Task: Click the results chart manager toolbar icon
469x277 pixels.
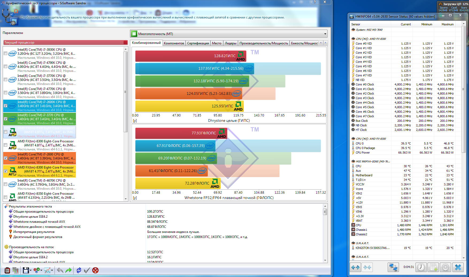Action: (x=16, y=270)
